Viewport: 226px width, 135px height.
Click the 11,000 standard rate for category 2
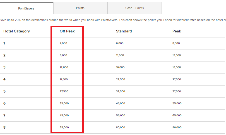pos(120,55)
